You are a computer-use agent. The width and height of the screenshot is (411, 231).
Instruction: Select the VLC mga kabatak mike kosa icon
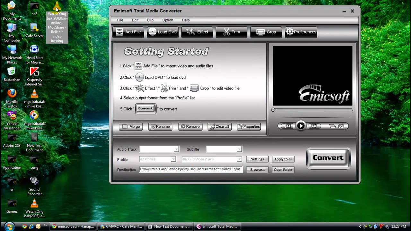34,98
